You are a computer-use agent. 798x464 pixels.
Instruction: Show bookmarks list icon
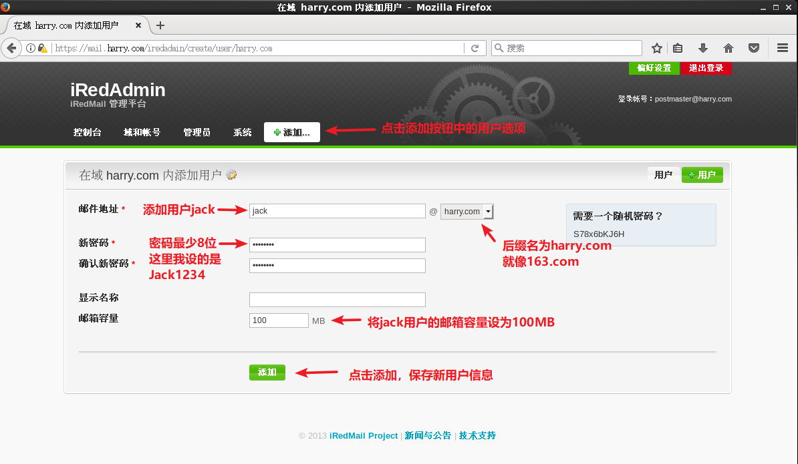678,48
